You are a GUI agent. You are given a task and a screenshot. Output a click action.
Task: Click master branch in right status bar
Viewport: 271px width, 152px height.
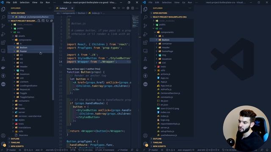[153, 150]
